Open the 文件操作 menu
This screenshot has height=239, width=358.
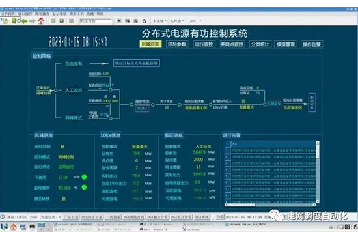pyautogui.click(x=8, y=14)
